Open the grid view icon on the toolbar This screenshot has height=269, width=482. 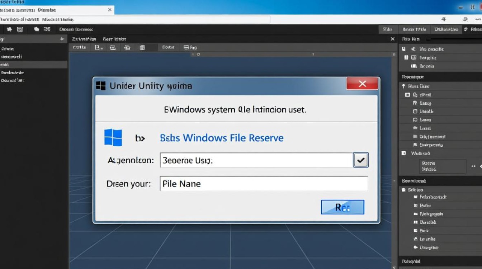(x=142, y=47)
